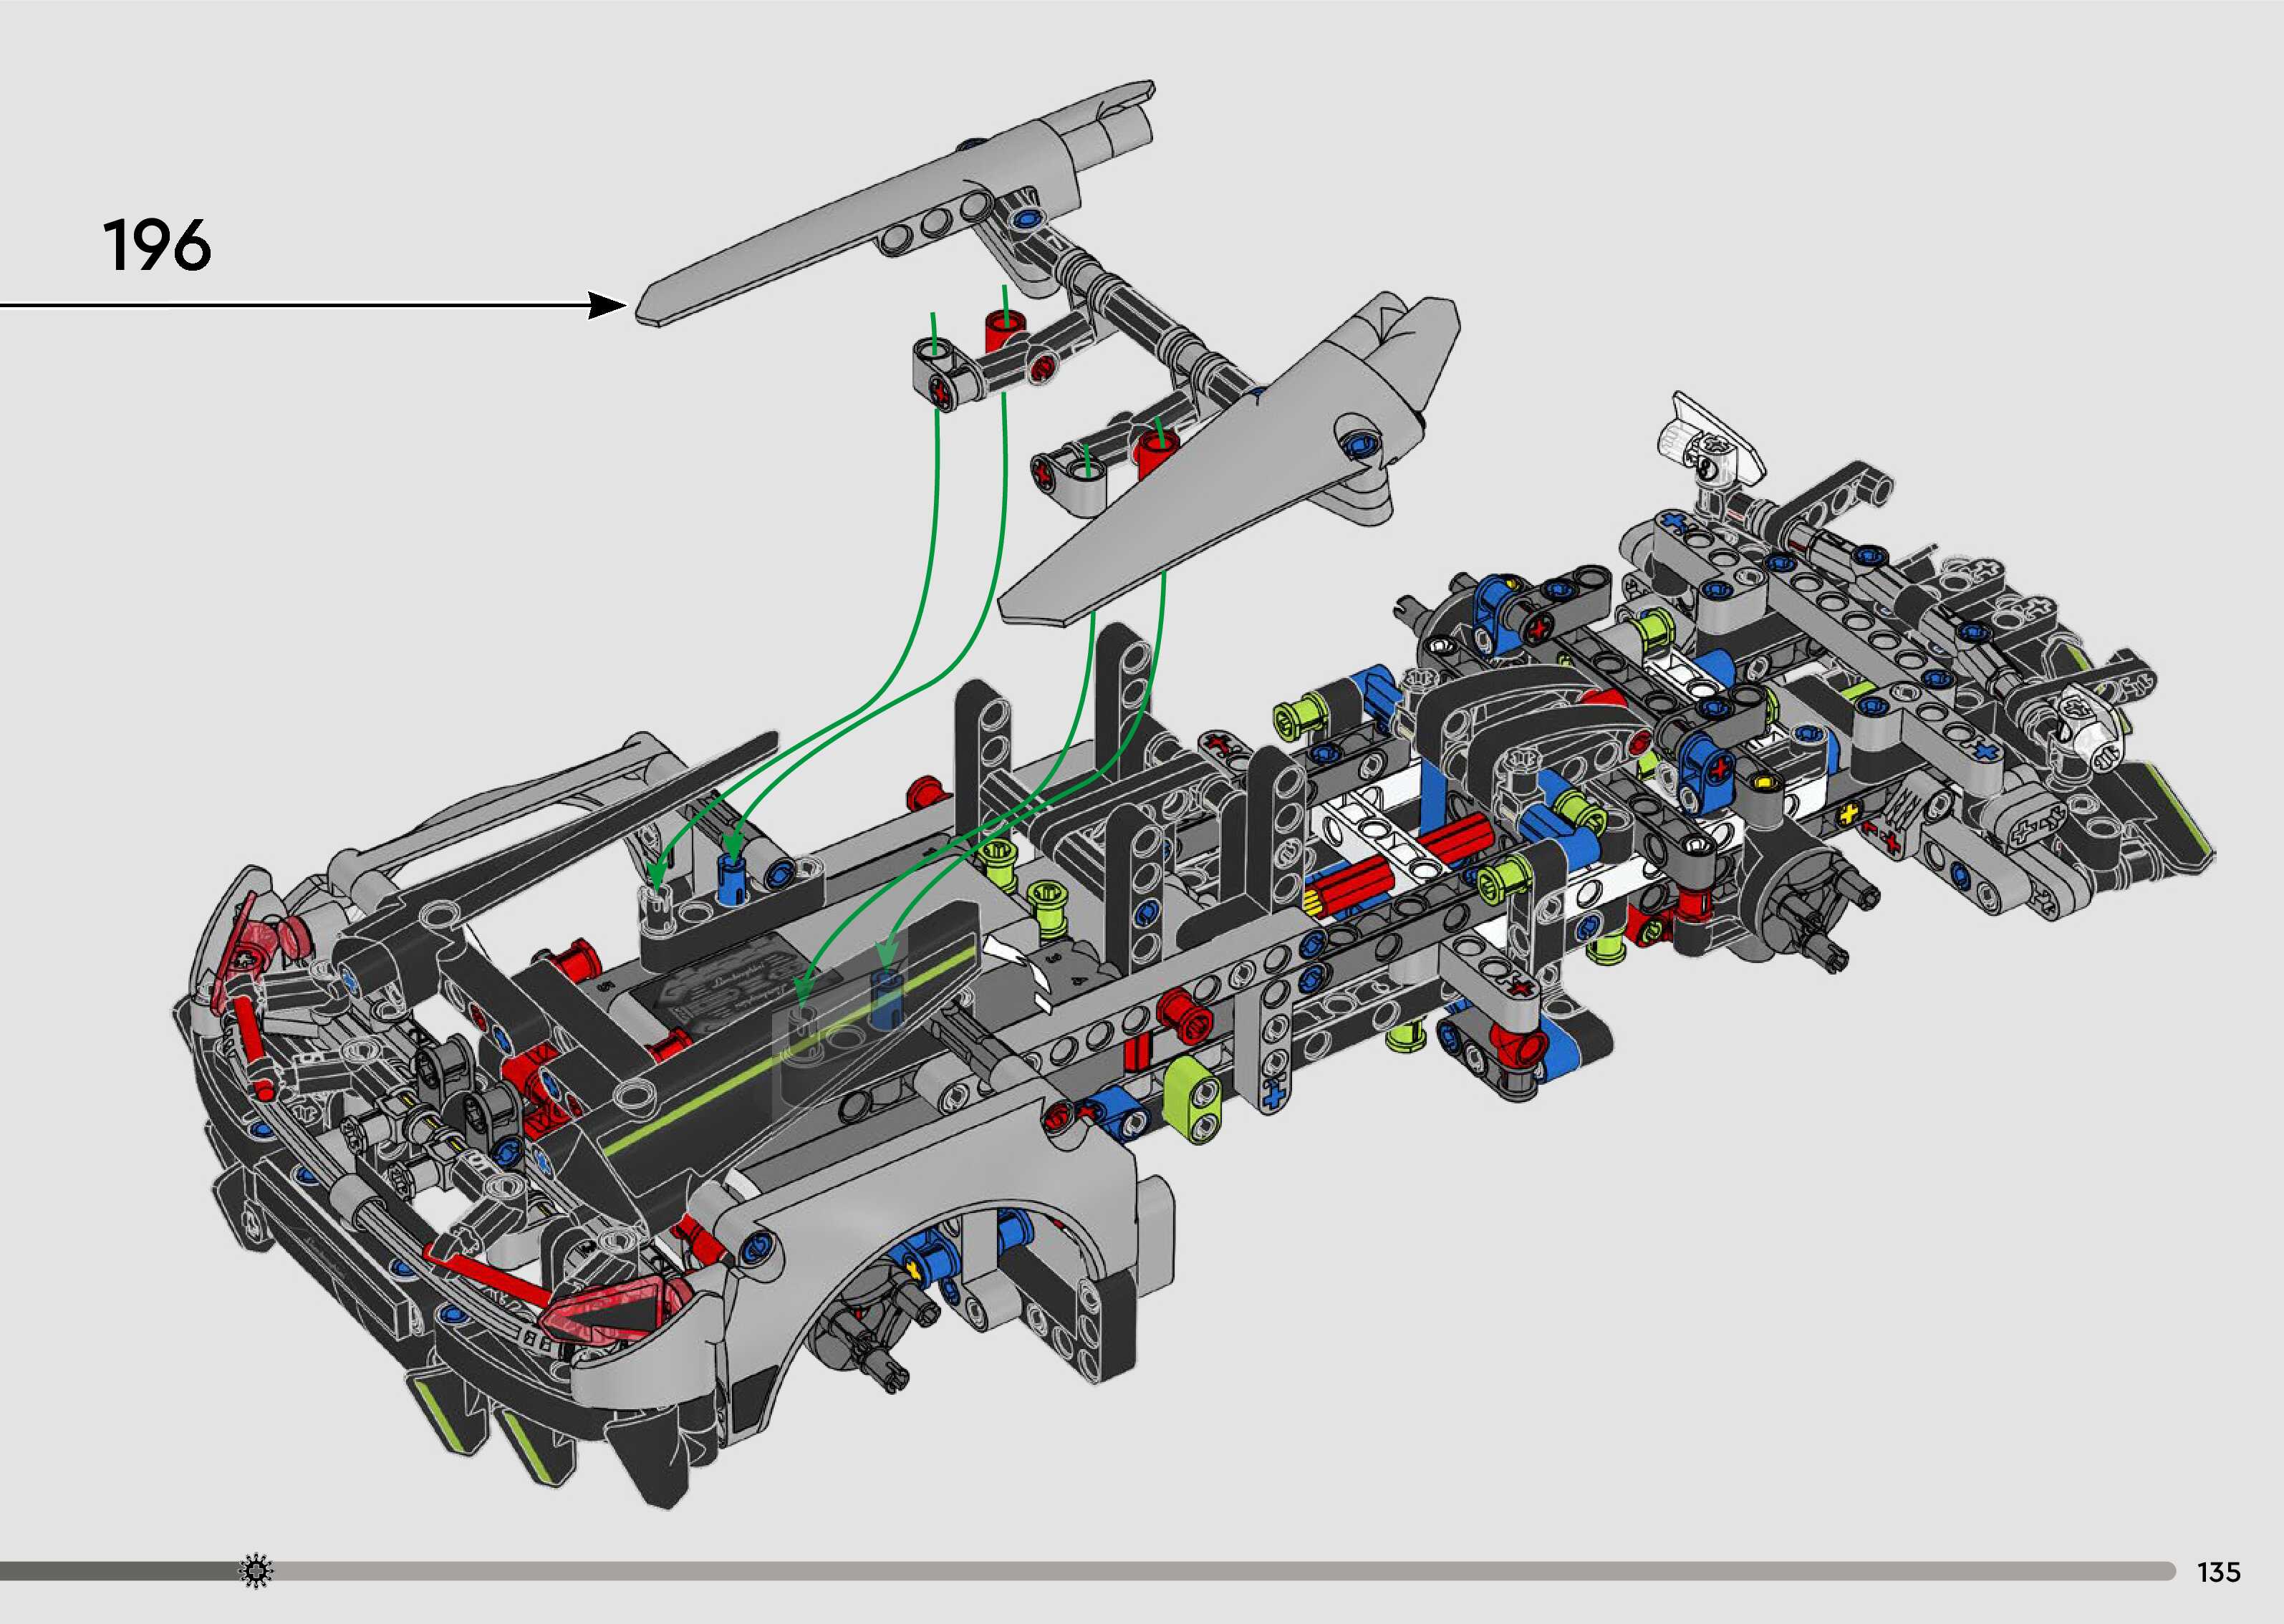This screenshot has width=2284, height=1624.
Task: Click the horizontal line left of the arrow
Action: pos(290,305)
